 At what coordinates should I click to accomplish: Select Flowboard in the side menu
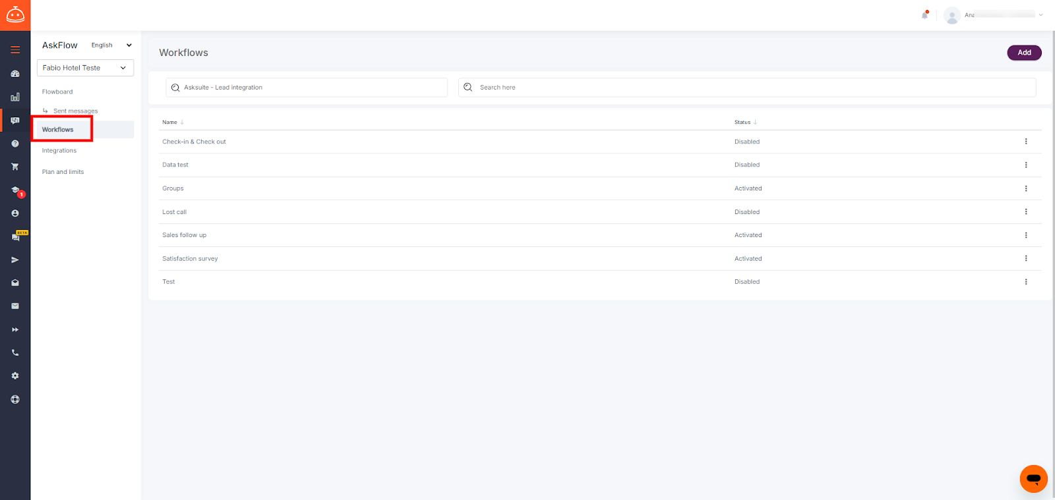(57, 92)
